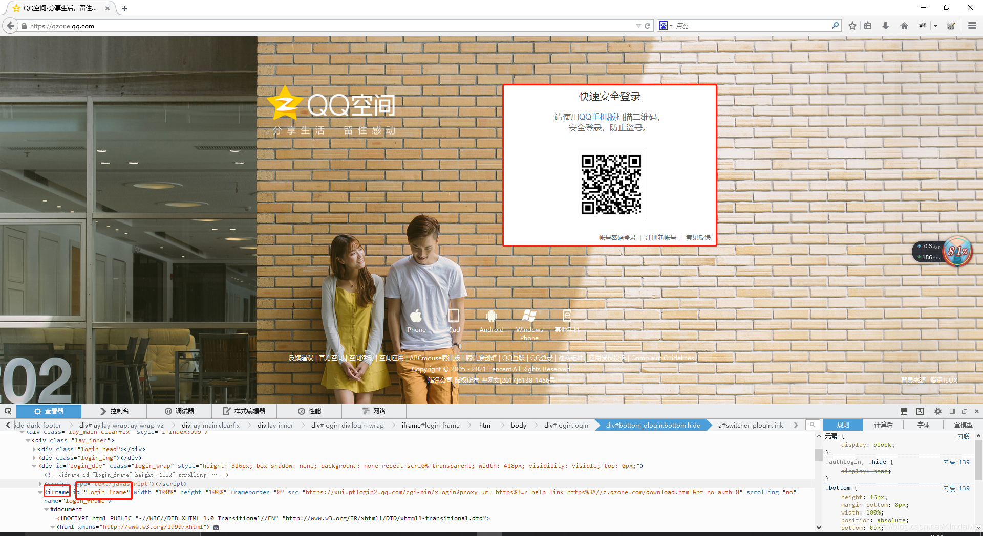Click the URL address bar
Screen dimensions: 983x536
pyautogui.click(x=328, y=26)
